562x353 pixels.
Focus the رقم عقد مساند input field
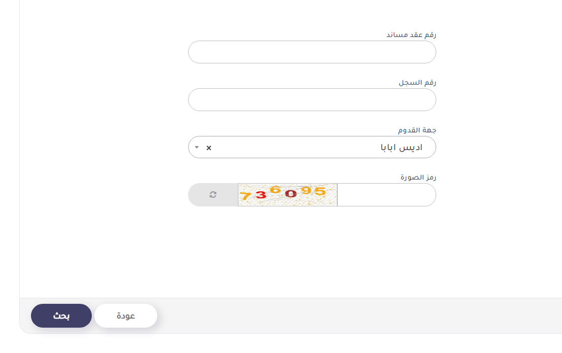click(312, 52)
